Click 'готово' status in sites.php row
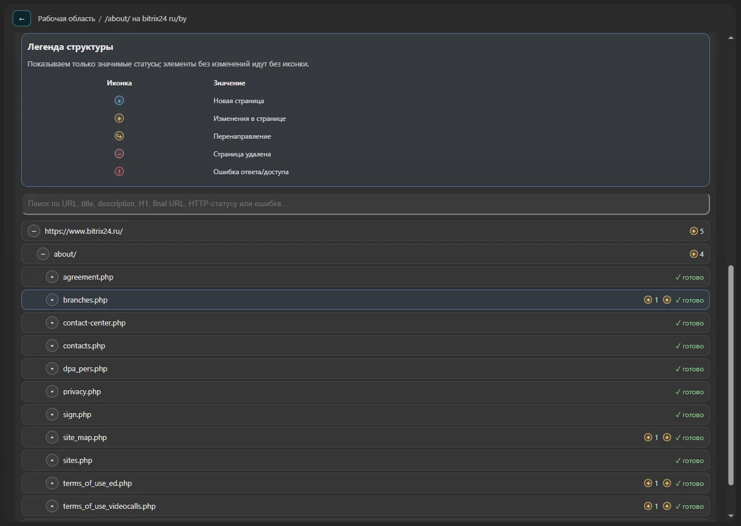This screenshot has width=741, height=526. (689, 460)
